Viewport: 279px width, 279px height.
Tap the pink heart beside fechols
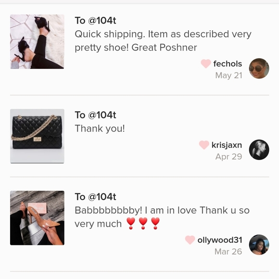(206, 64)
